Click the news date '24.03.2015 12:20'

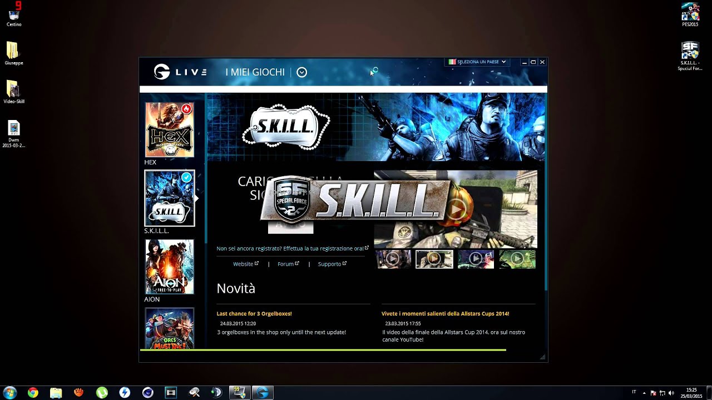(x=238, y=323)
